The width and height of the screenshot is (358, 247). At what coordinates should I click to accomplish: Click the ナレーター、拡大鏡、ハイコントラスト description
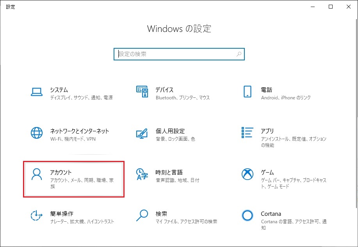(82, 221)
